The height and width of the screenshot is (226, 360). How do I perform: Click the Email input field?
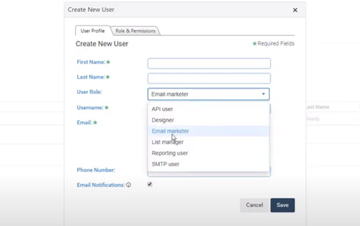(x=209, y=123)
